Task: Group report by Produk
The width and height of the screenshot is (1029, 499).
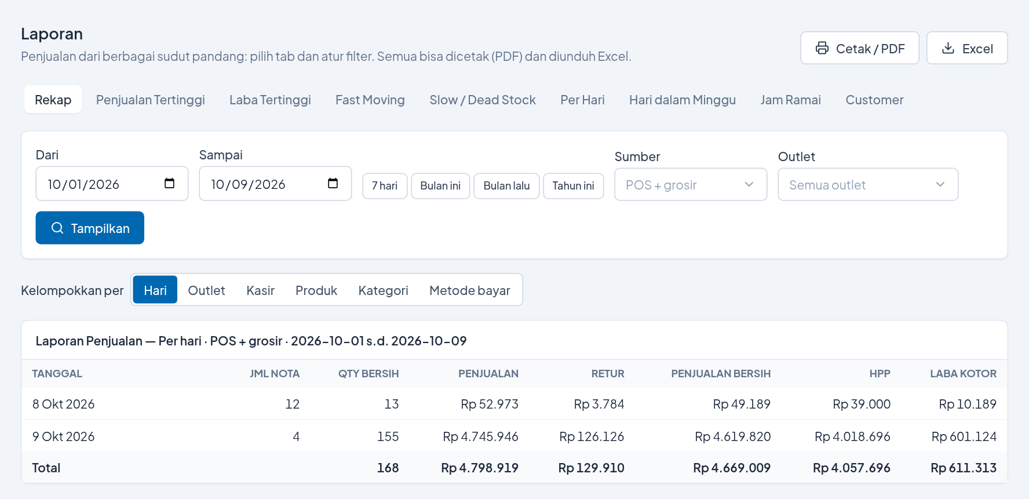Action: [316, 290]
